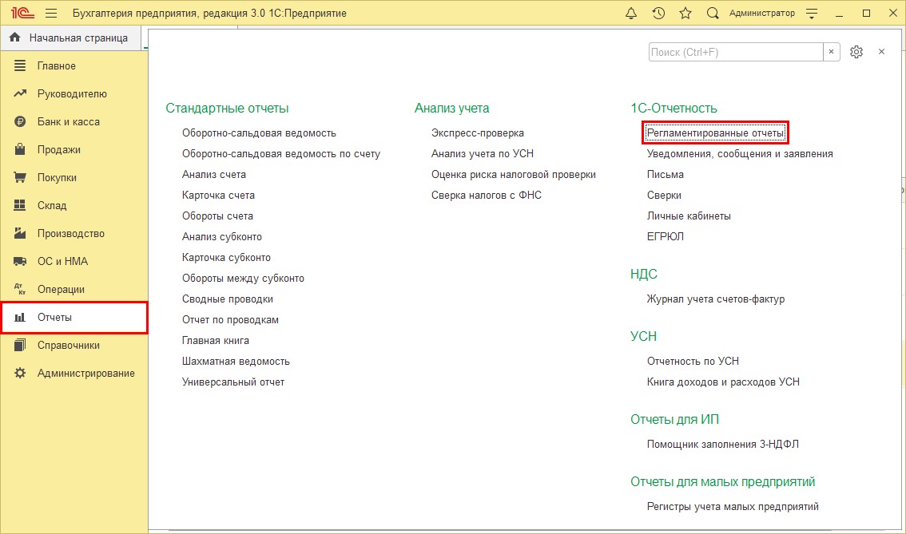
Task: Open the Продажи section
Action: coord(74,149)
